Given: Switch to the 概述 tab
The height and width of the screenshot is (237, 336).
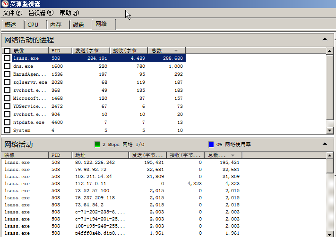Looking at the screenshot, I should pyautogui.click(x=11, y=25).
